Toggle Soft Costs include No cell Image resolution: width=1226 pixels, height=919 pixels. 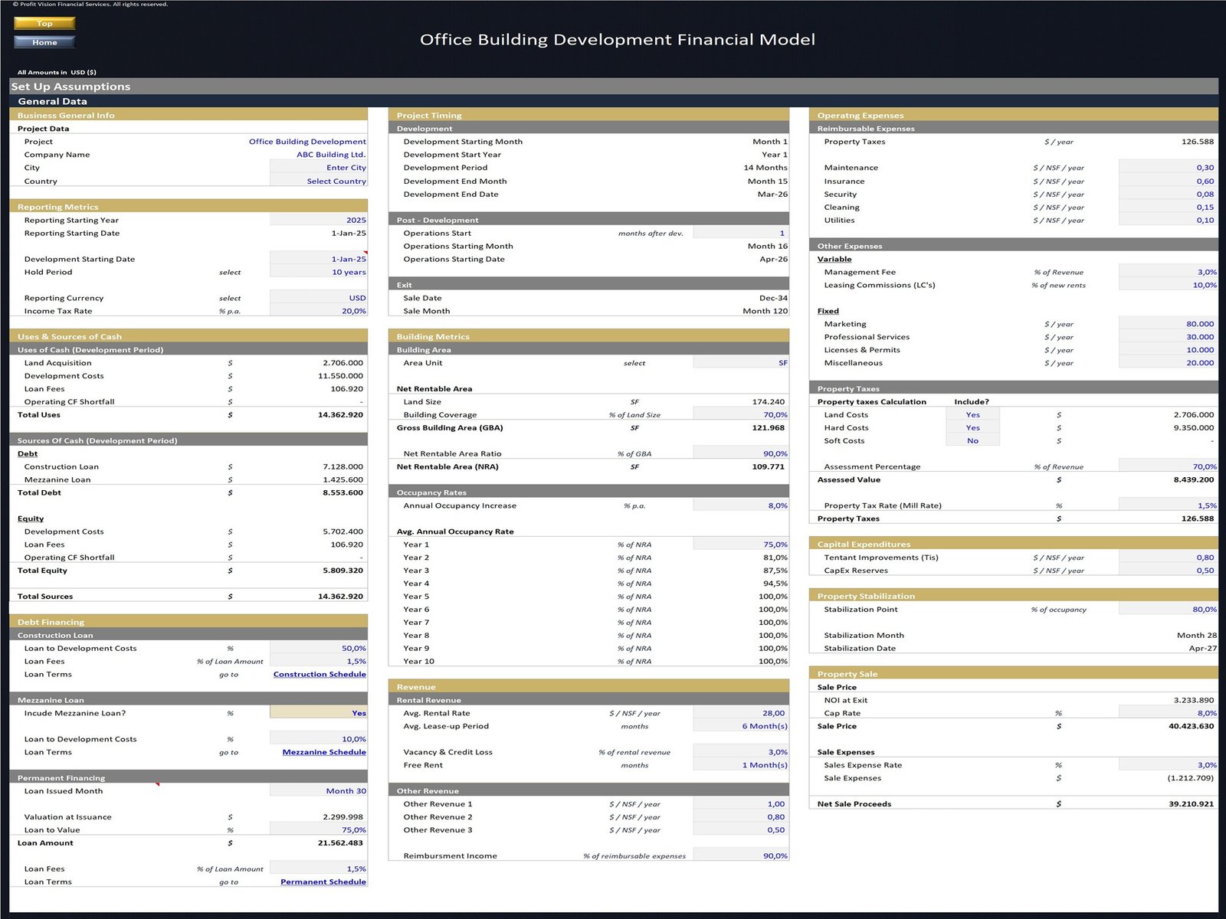(972, 441)
